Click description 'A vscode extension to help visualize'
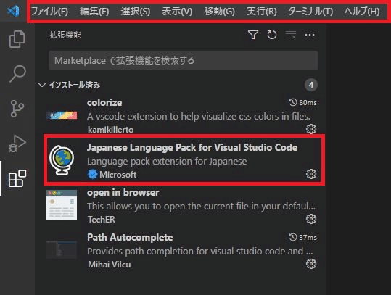391x295 pixels. click(199, 117)
